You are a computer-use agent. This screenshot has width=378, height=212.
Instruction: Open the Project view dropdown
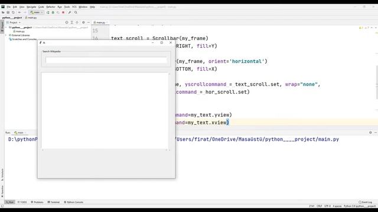point(14,22)
